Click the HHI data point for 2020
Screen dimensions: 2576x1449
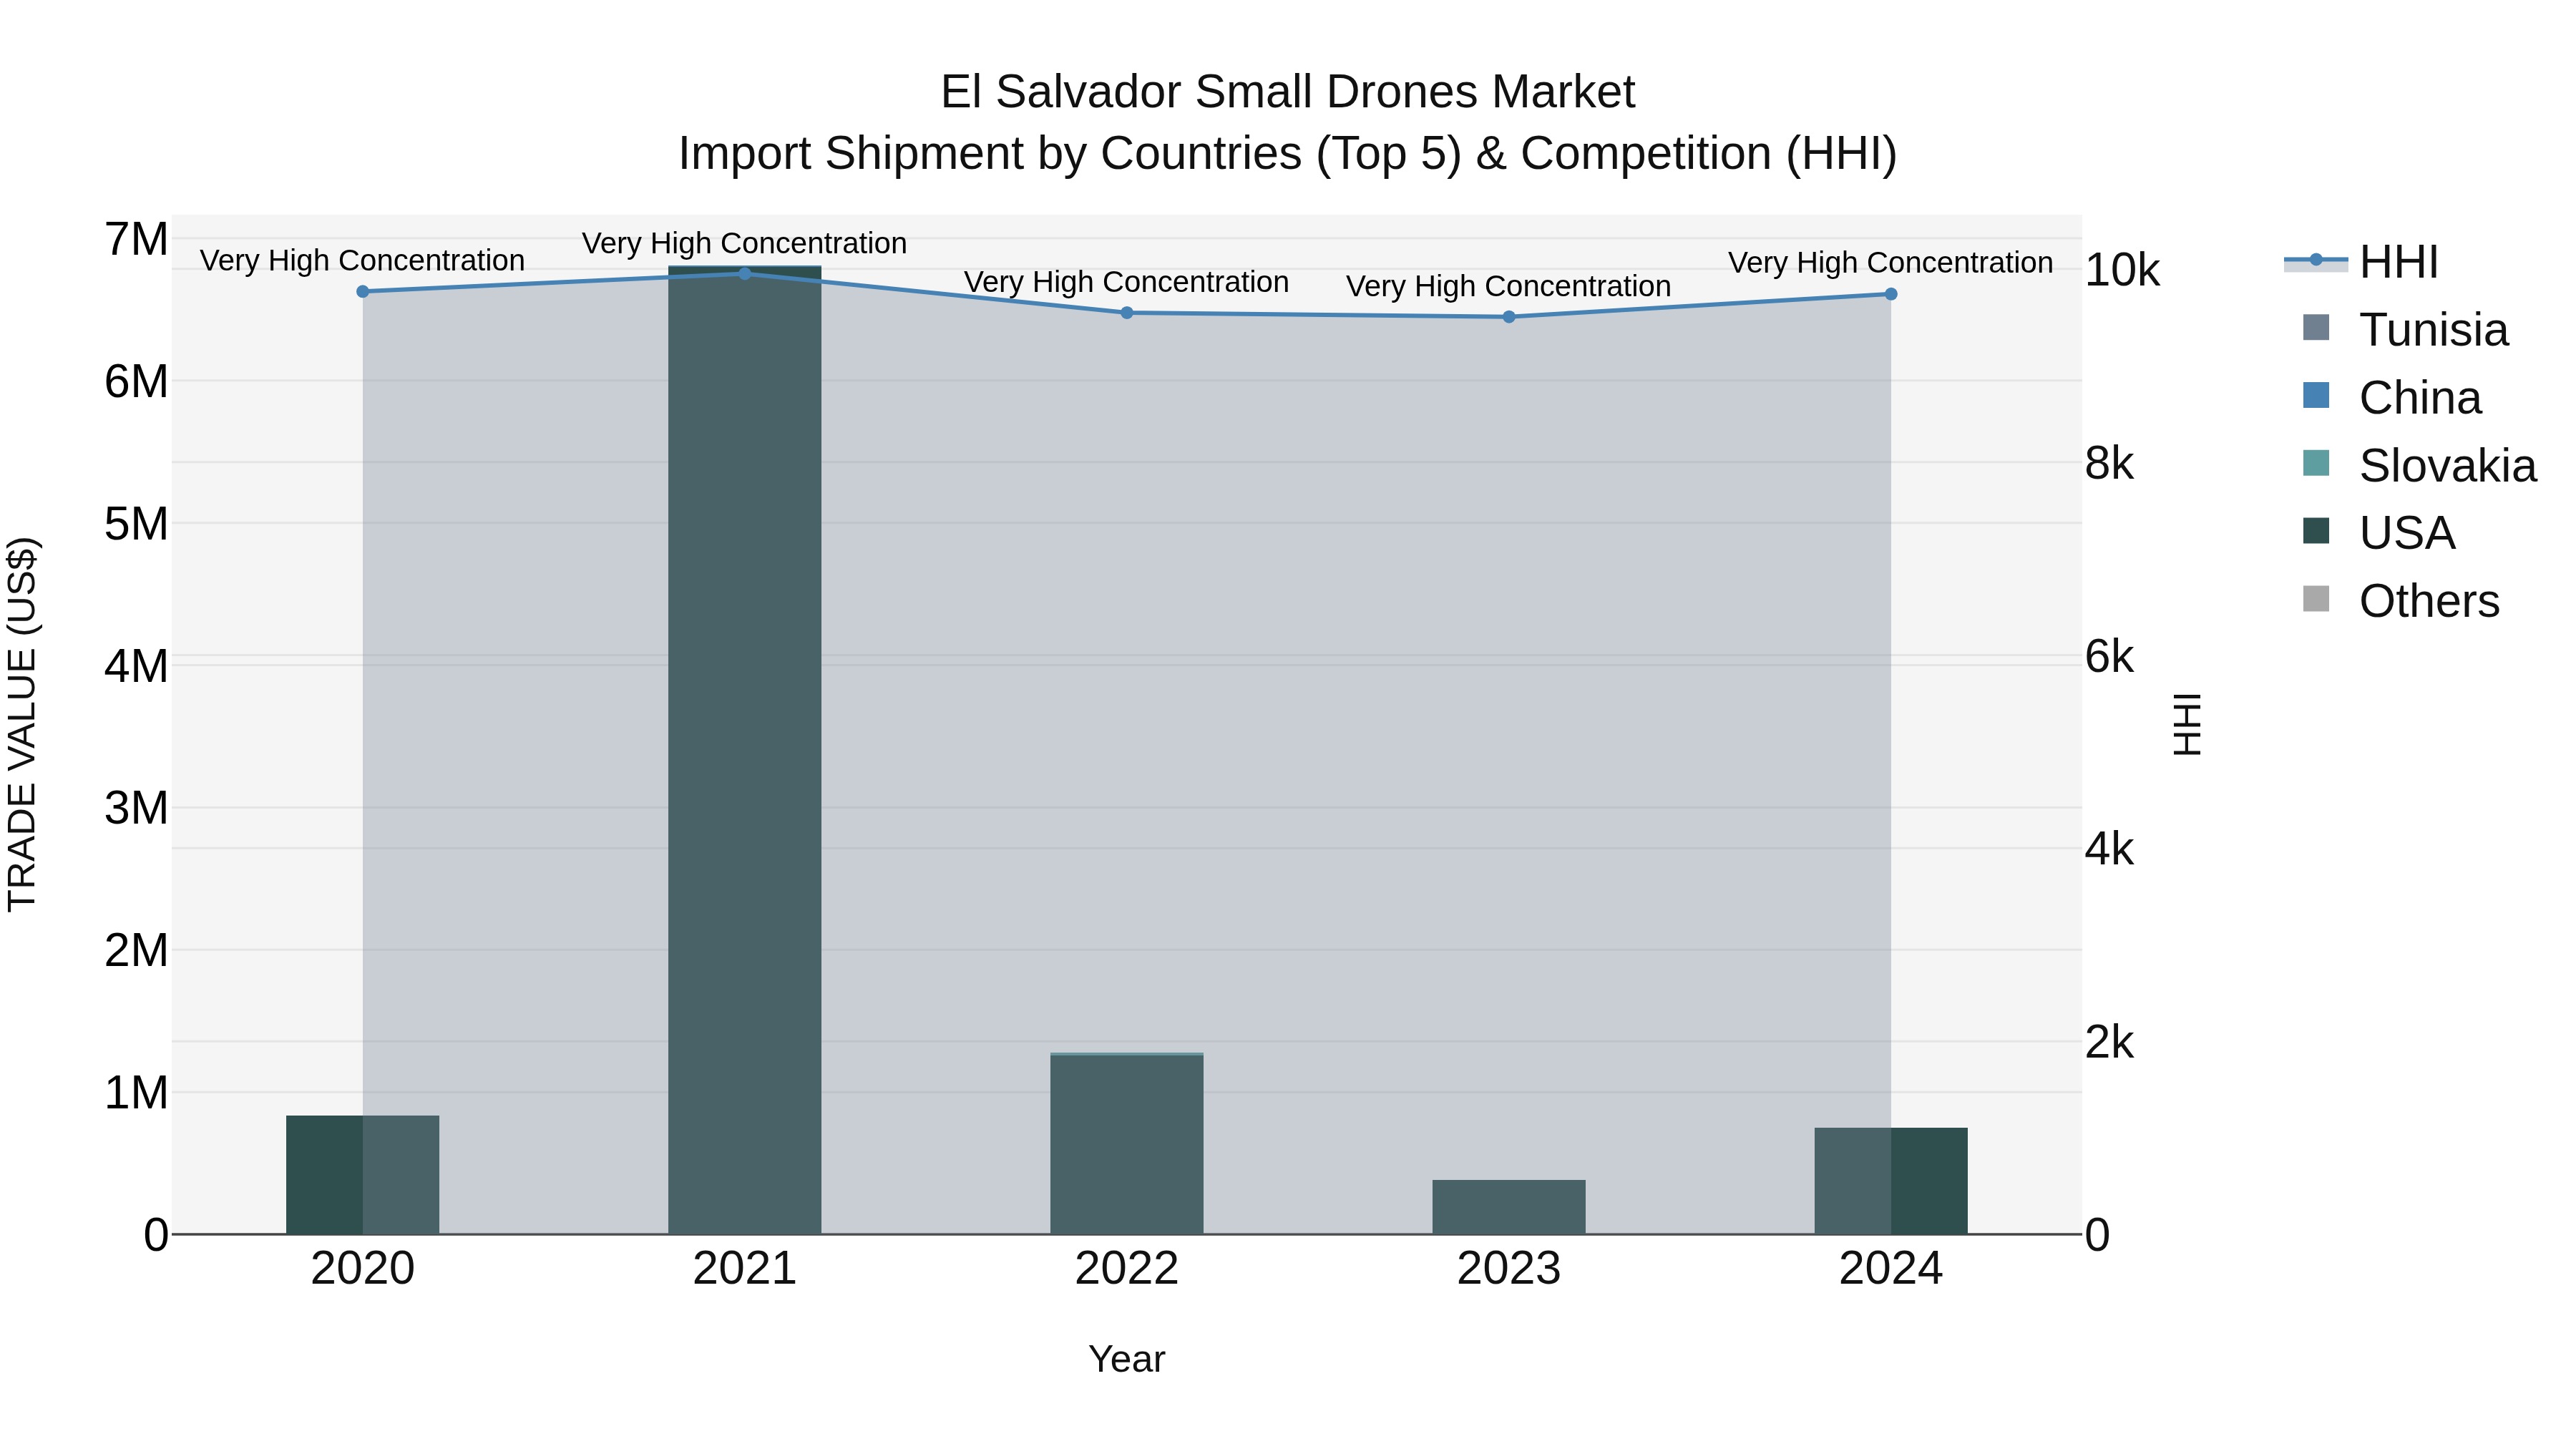363,292
